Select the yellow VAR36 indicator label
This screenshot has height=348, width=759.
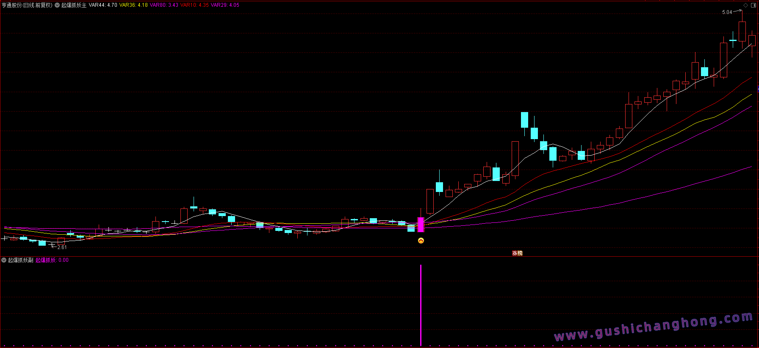(x=133, y=5)
